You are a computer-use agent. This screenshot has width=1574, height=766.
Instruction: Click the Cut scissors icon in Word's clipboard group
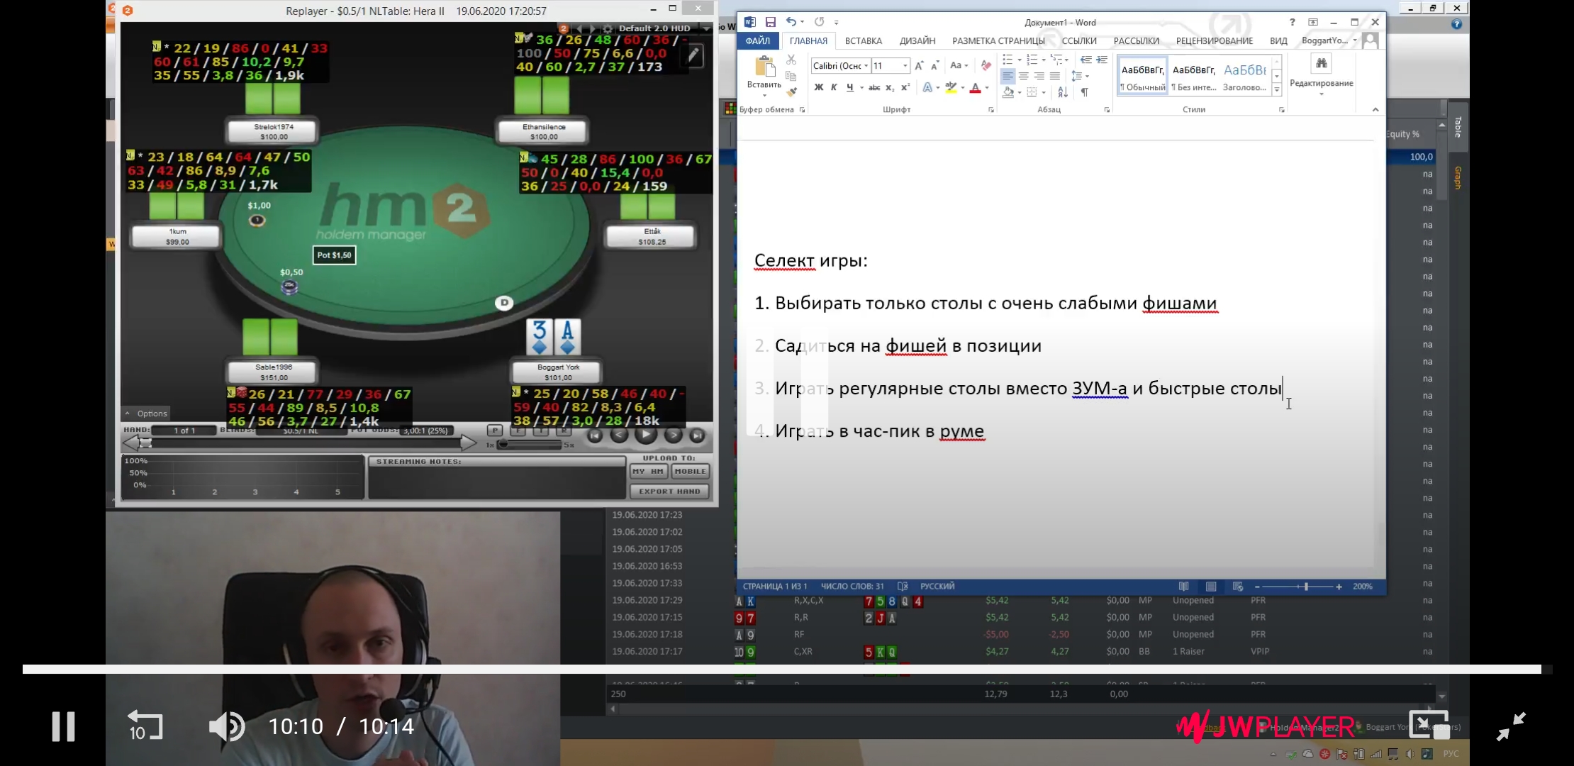click(791, 60)
